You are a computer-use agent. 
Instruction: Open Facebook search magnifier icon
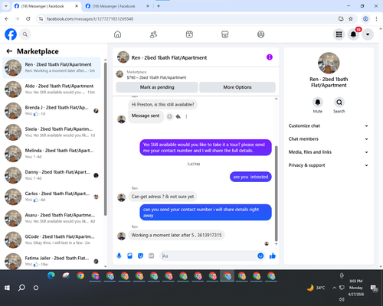coord(25,34)
